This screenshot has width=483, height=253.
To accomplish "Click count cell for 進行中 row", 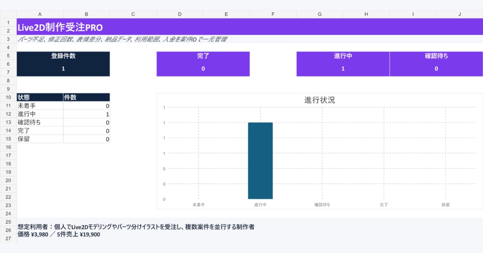I will click(x=87, y=114).
